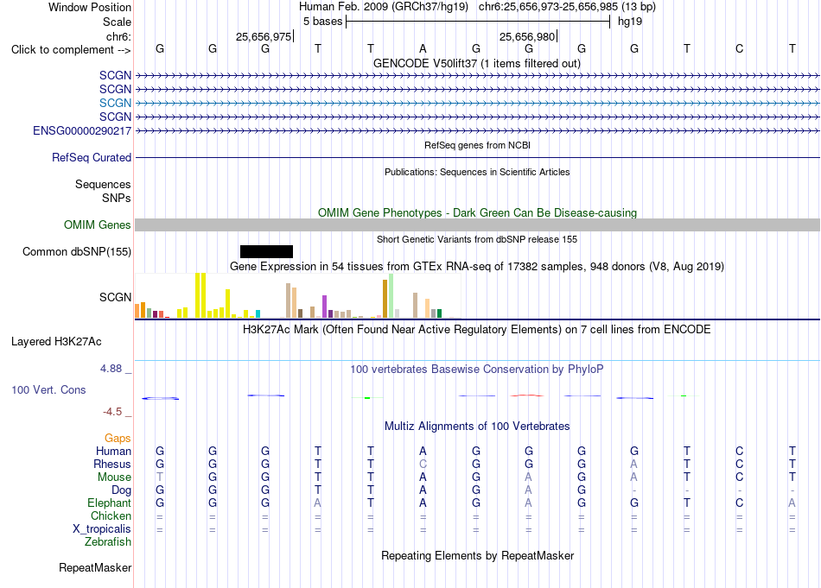Click the gray OMIM Genes bar
The width and height of the screenshot is (821, 588).
pyautogui.click(x=478, y=225)
